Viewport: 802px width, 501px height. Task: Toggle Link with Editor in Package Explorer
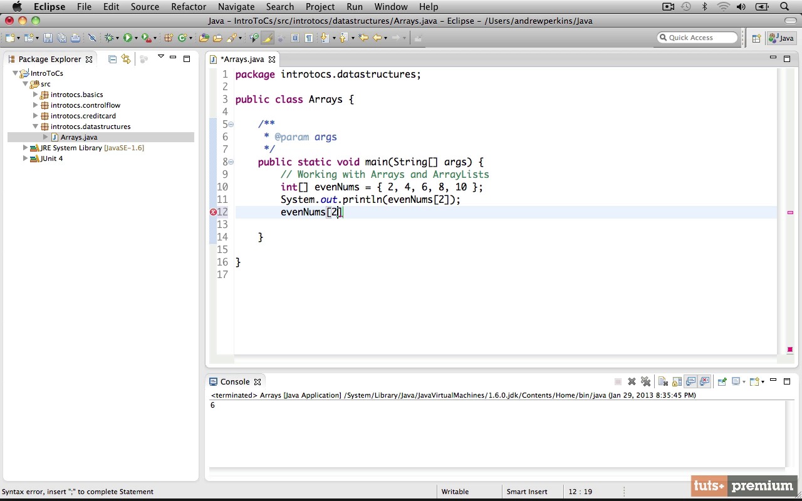coord(126,59)
